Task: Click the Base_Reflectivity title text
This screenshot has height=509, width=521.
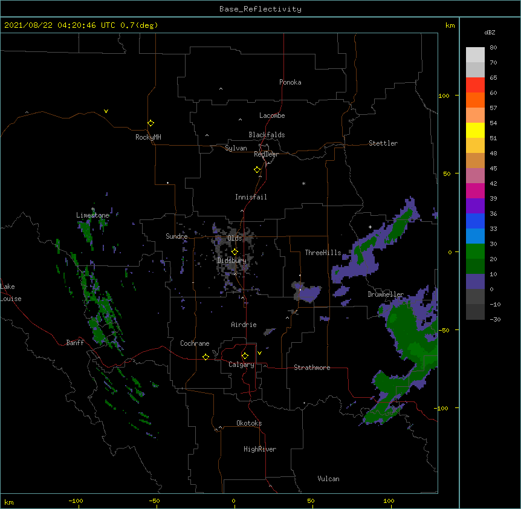Action: tap(260, 9)
